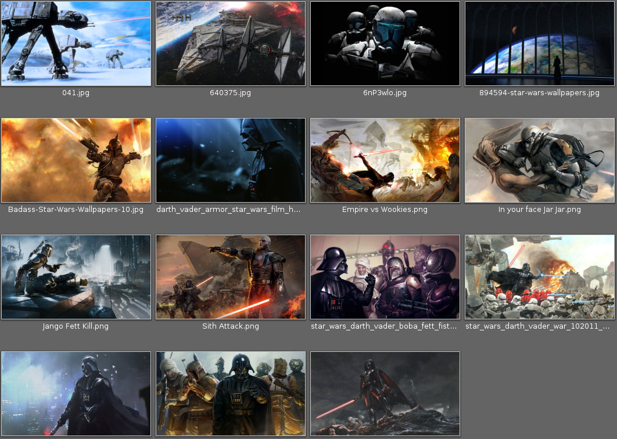Open the 894594-star-wars-wallpapers.jpg planet window thumbnail
Viewport: 617px width, 439px height.
540,44
